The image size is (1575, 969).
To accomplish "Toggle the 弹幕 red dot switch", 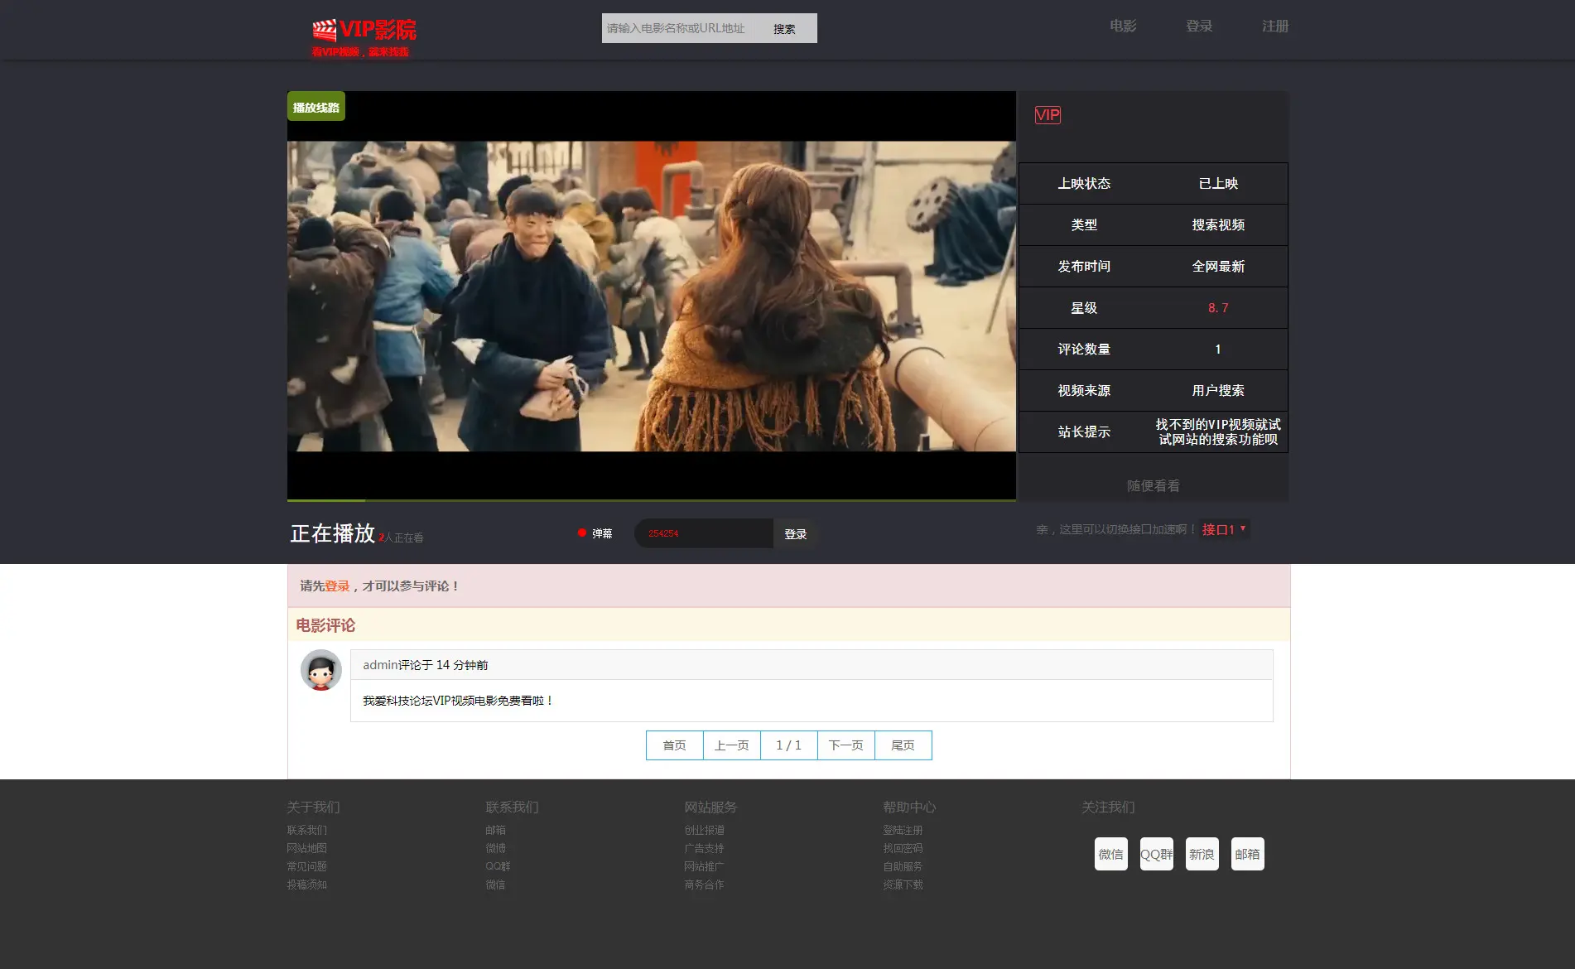I will [x=582, y=533].
